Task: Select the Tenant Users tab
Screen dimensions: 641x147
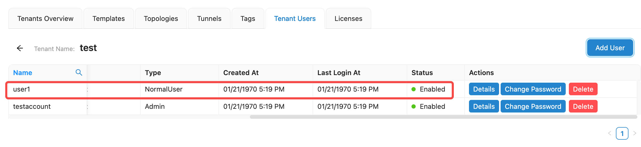Action: [295, 19]
